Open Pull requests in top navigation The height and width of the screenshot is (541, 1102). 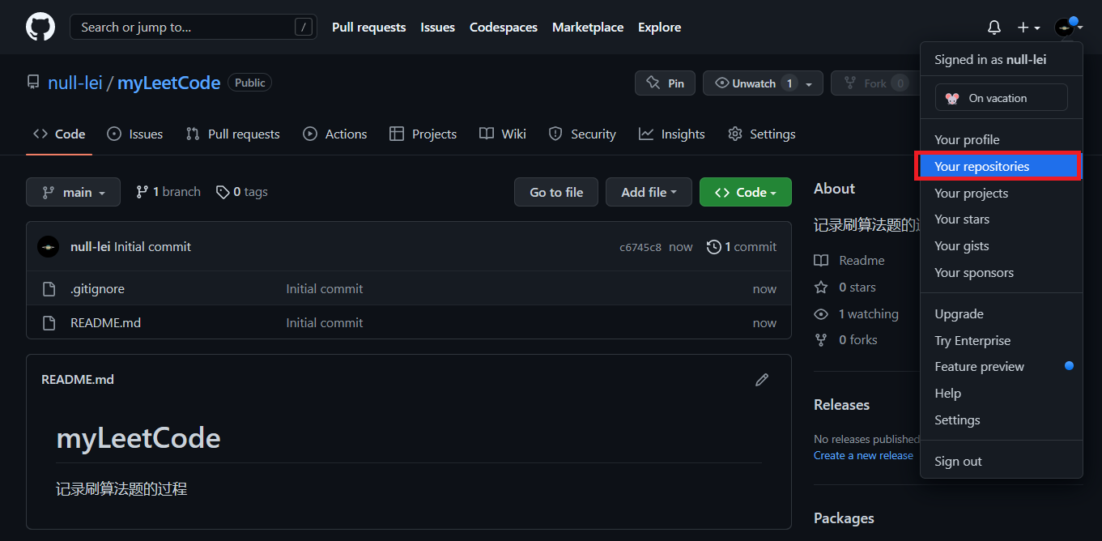coord(368,27)
